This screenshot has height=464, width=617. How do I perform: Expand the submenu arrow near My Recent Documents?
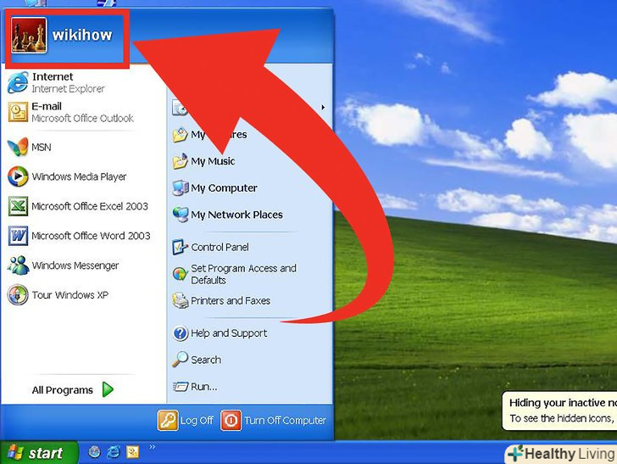[x=323, y=107]
